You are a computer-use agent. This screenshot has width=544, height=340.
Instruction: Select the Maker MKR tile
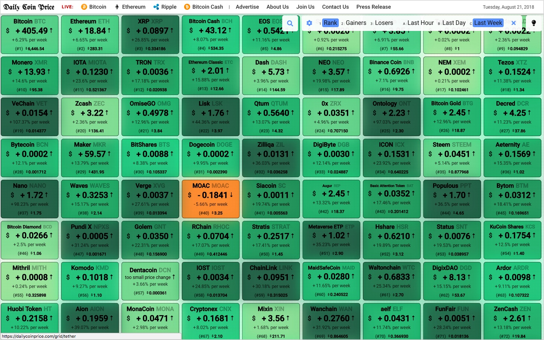pos(90,158)
